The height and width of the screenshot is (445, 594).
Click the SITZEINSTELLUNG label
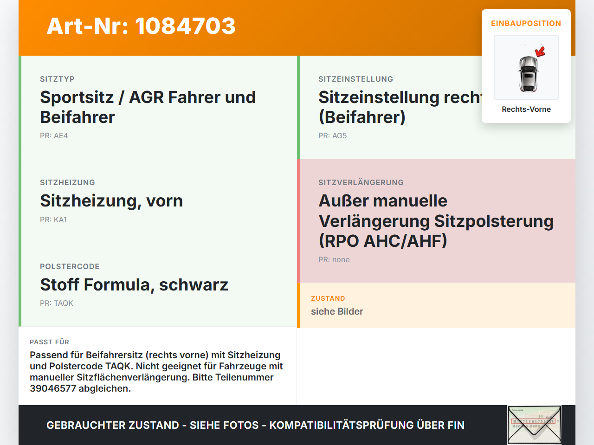point(355,79)
